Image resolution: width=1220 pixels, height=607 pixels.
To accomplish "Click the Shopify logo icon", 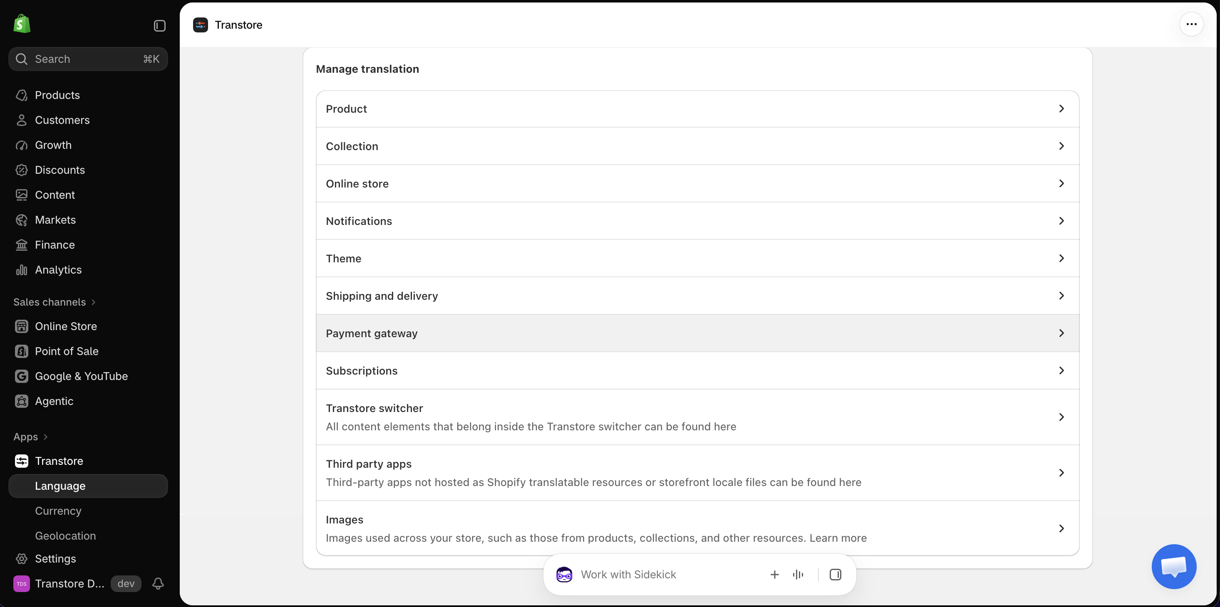I will (x=22, y=24).
